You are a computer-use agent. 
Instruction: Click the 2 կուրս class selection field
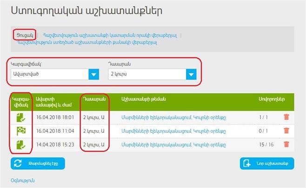(x=146, y=74)
